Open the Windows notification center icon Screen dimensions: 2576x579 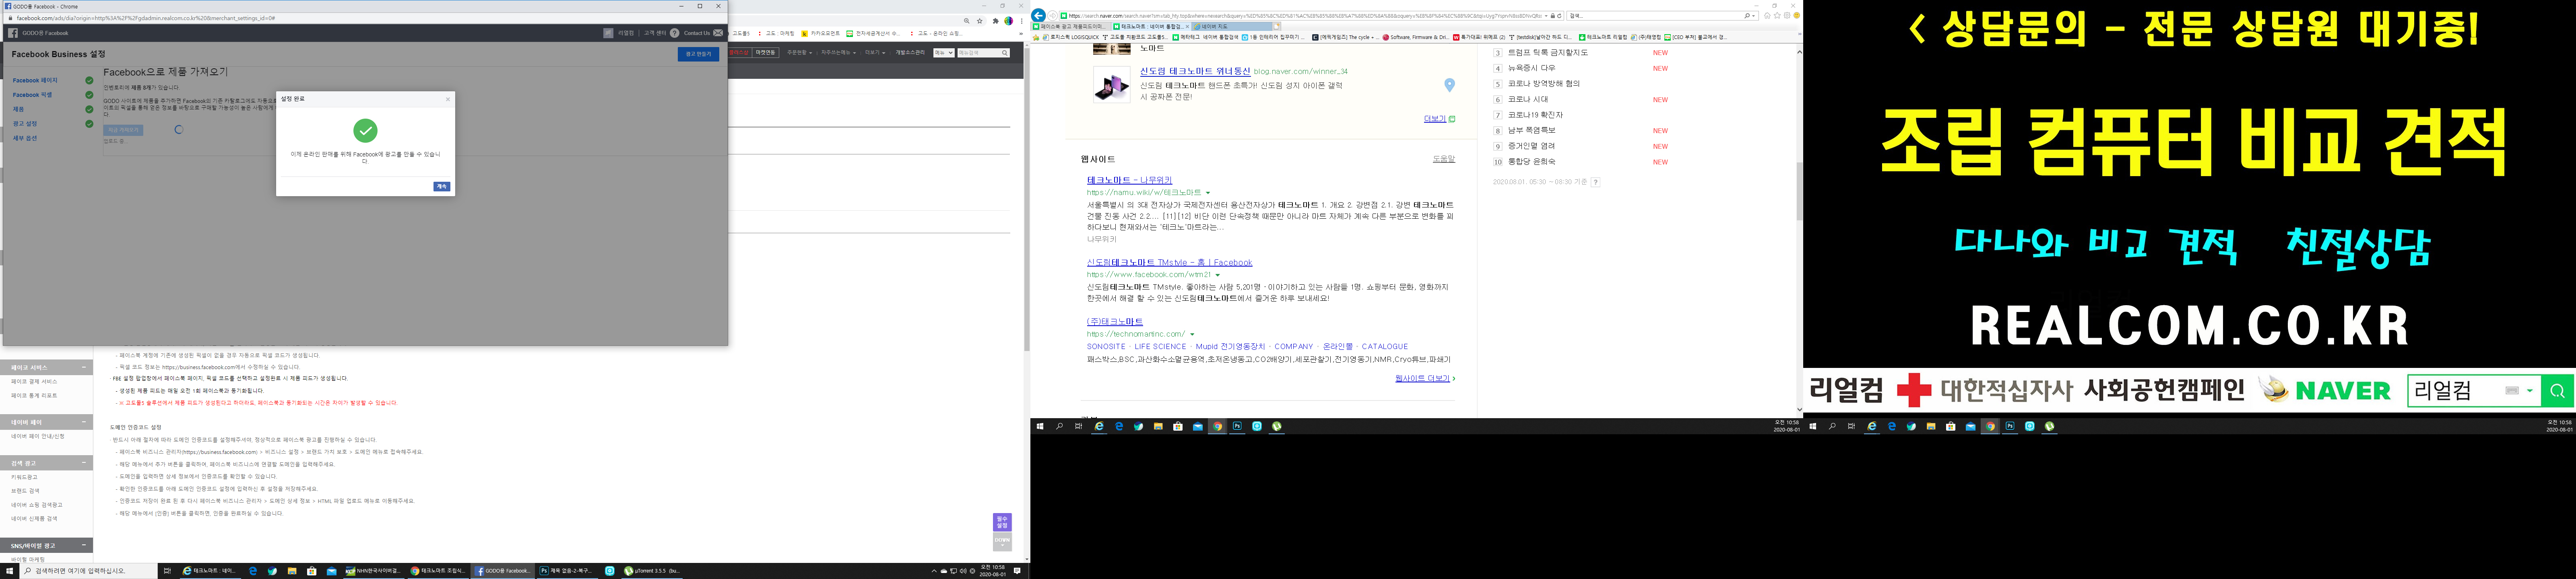1017,571
